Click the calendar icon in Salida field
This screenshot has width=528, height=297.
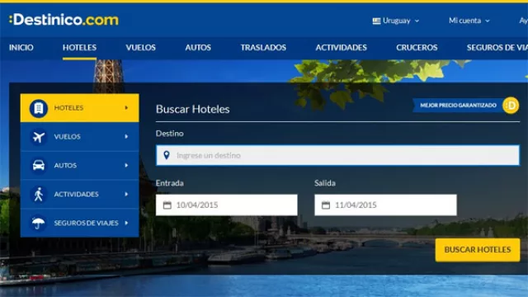point(326,205)
